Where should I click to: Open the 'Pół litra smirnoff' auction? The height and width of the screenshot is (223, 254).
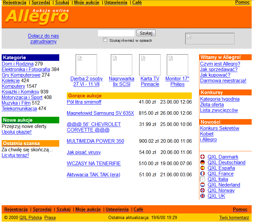coord(84,102)
